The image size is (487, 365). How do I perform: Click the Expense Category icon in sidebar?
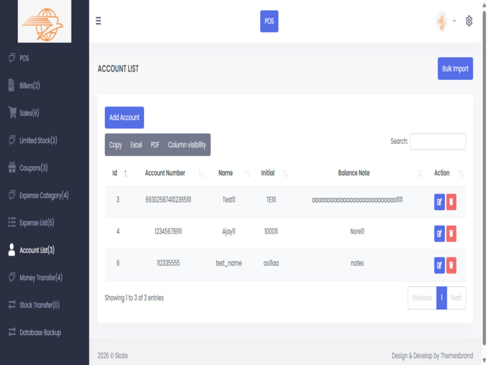[12, 195]
